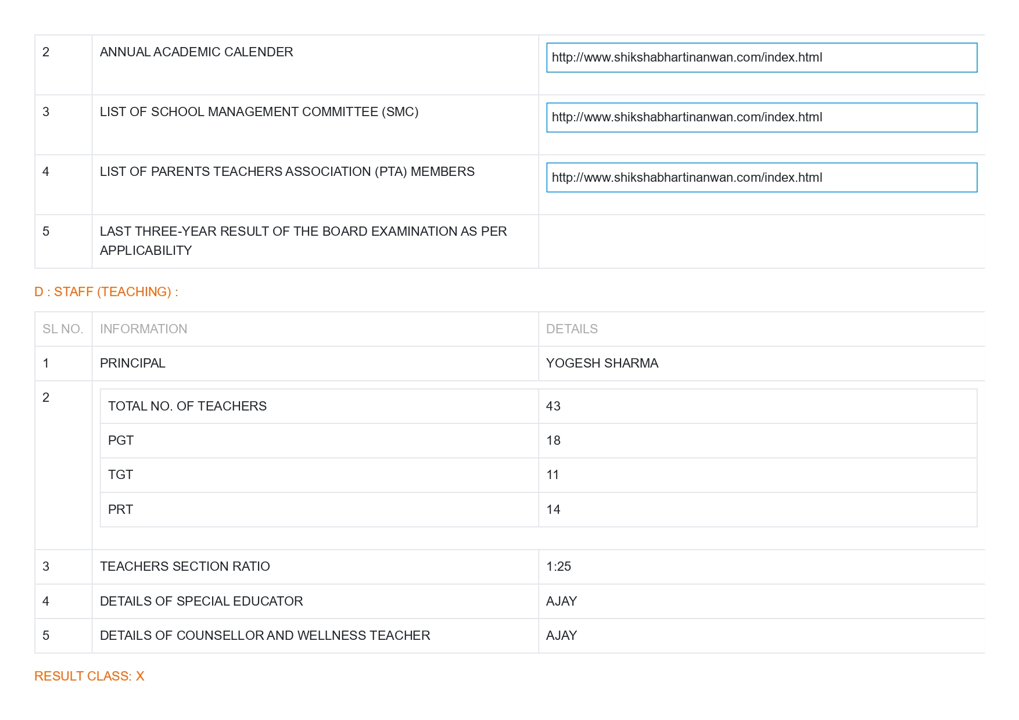Viewport: 1019px width, 720px height.
Task: Select the TGT count value 11
Action: click(x=552, y=474)
